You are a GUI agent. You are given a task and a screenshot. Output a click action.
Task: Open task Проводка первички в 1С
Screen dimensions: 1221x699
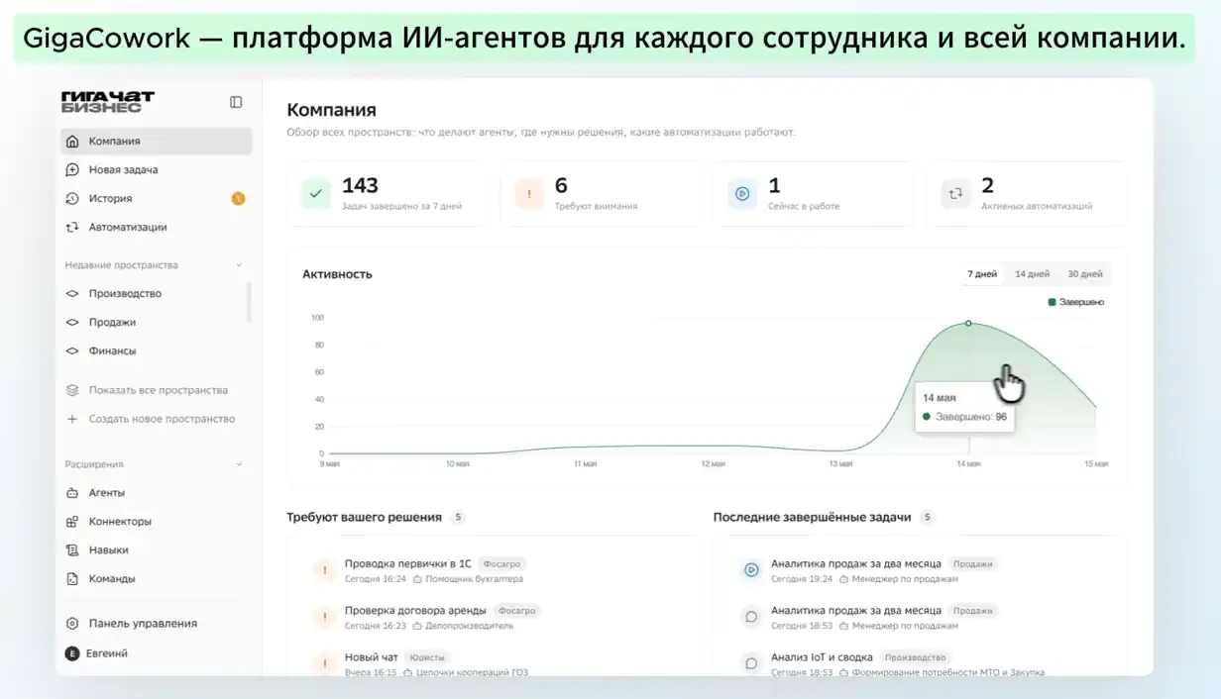pos(407,563)
